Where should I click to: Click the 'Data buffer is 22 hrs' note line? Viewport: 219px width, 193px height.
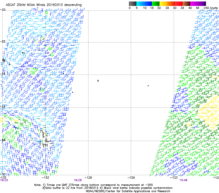tap(107, 188)
